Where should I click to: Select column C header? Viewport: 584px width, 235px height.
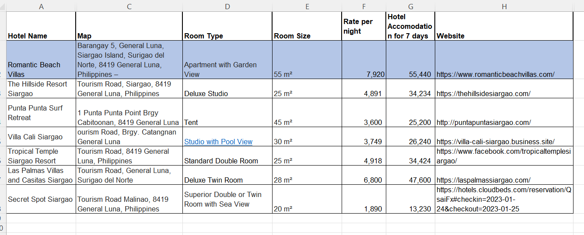point(129,6)
